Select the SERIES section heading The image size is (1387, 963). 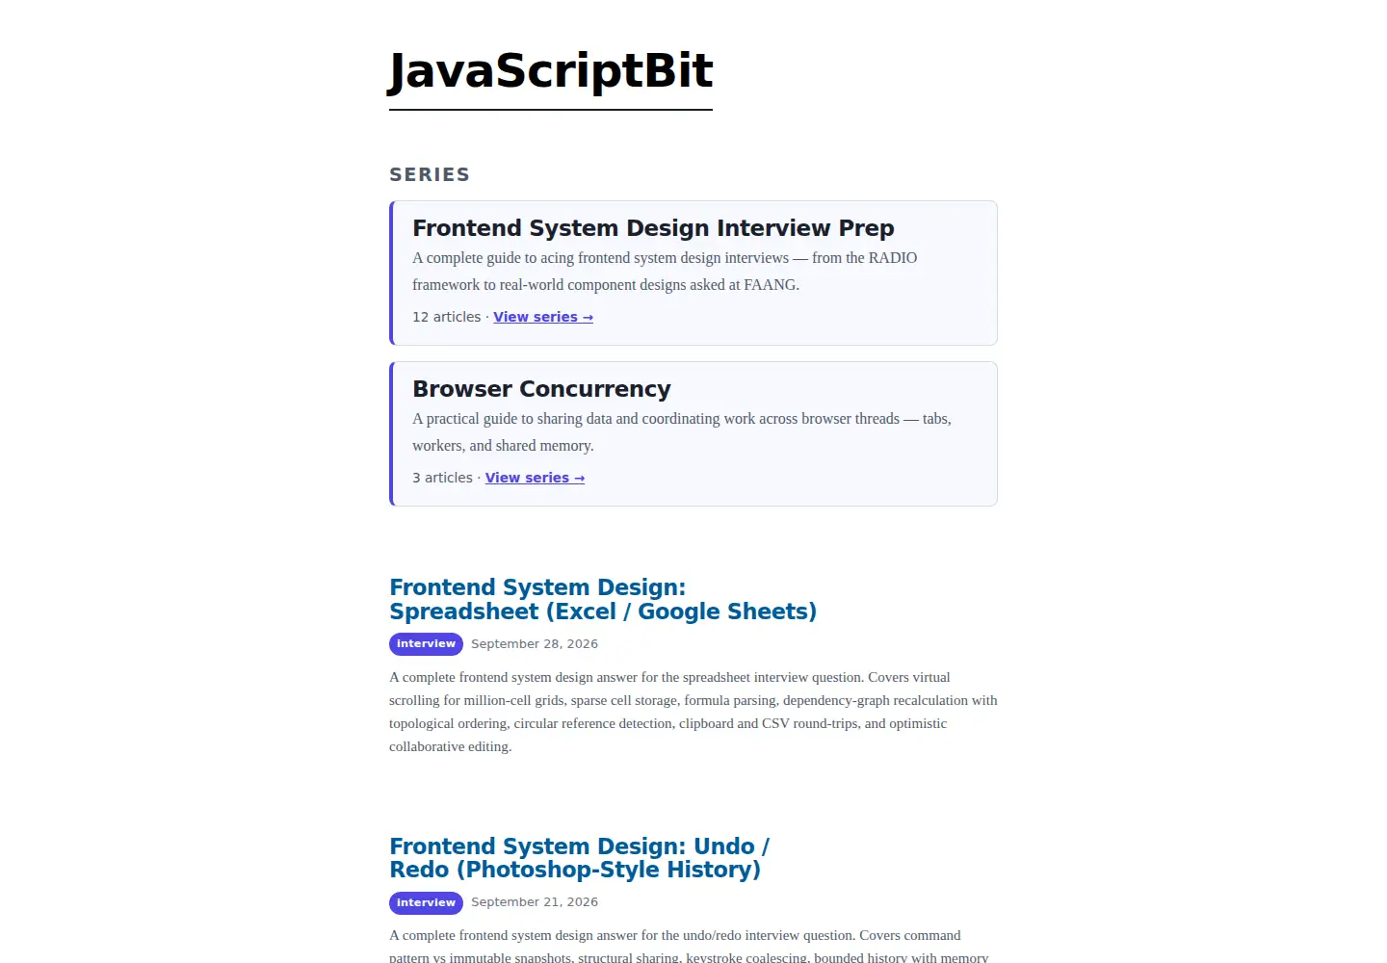tap(430, 174)
